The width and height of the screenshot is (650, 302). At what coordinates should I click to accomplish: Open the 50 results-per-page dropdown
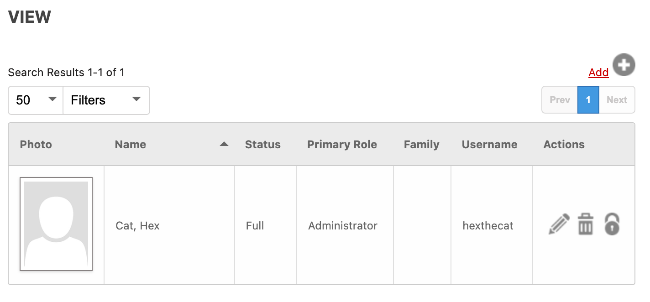[36, 100]
